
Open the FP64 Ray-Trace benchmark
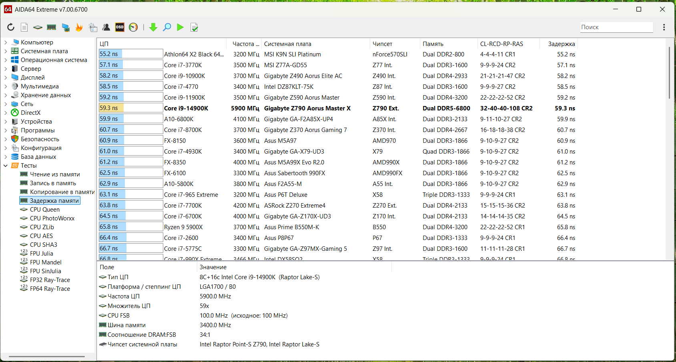50,289
